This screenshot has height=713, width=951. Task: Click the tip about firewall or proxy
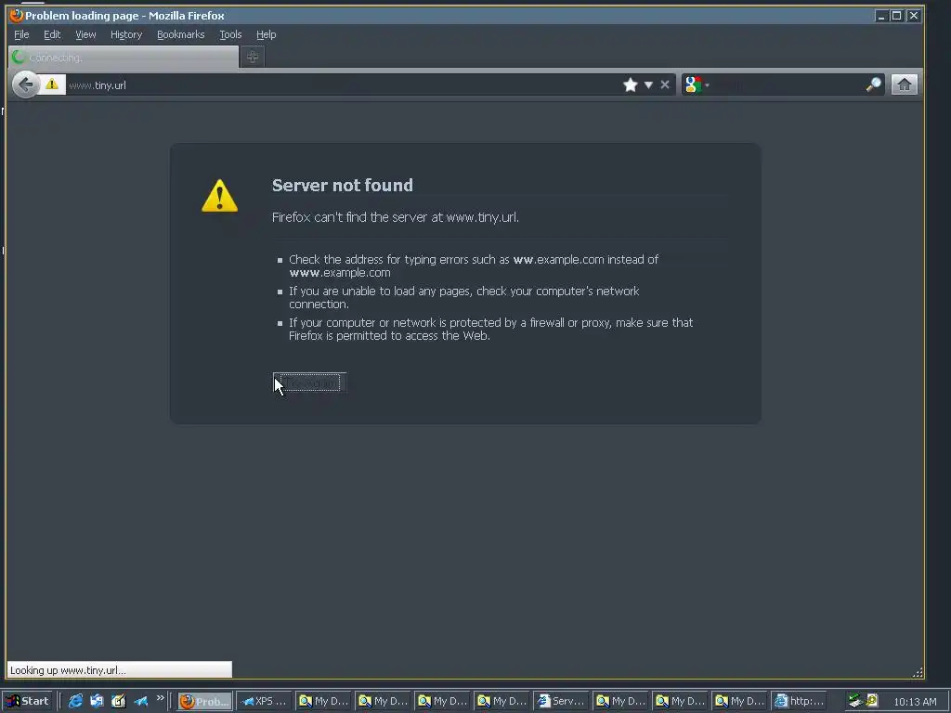tap(490, 329)
